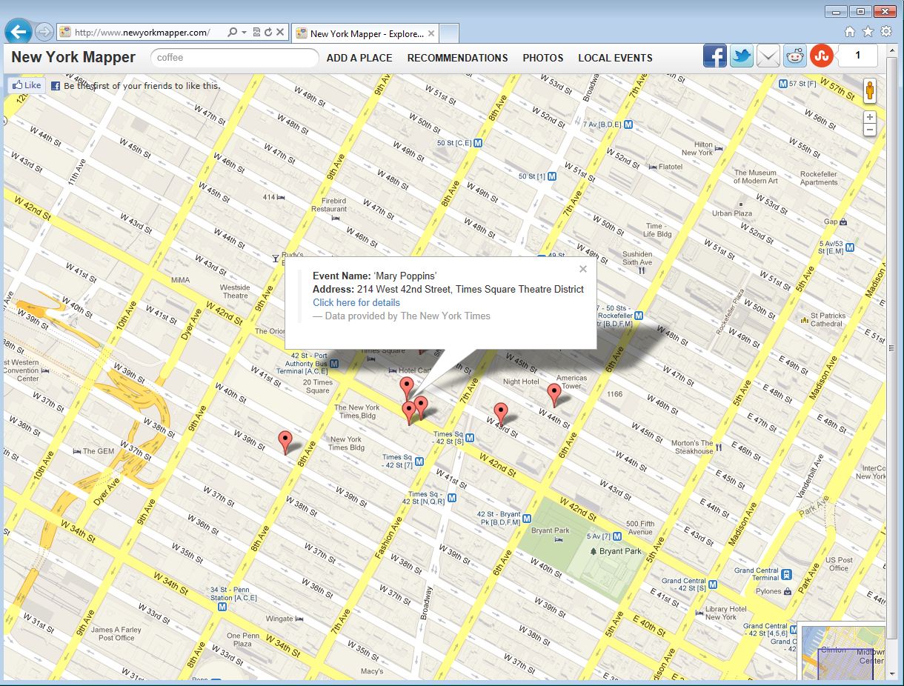
Task: Go back with the browser back arrow
Action: 18,32
